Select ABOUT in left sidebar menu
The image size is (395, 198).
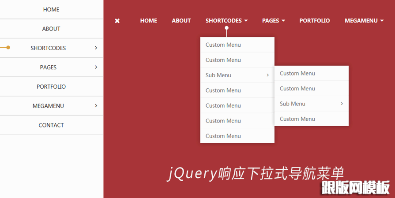click(51, 29)
